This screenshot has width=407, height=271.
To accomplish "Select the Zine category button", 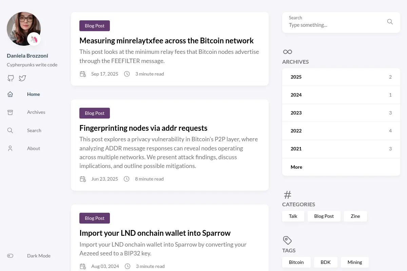I will pos(355,216).
